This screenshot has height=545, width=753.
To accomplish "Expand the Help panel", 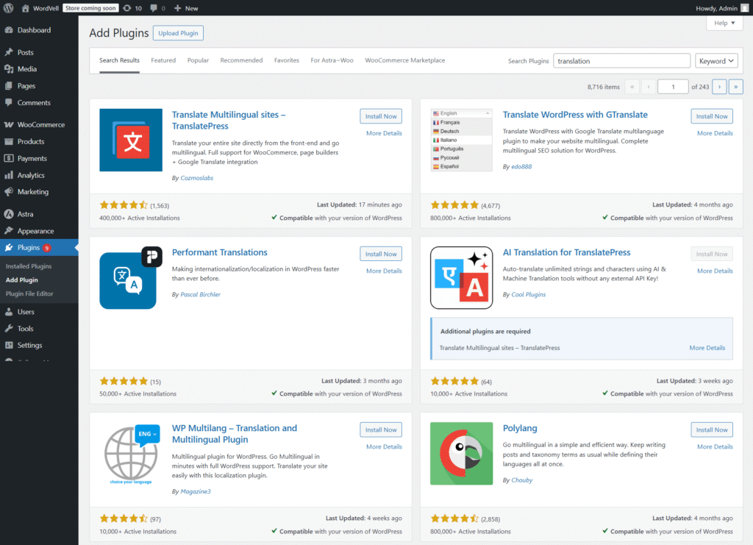I will [724, 23].
